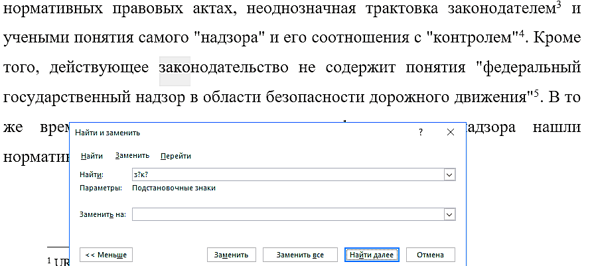Click footnote number 1 at page bottom
This screenshot has height=266, width=590.
pyautogui.click(x=50, y=261)
